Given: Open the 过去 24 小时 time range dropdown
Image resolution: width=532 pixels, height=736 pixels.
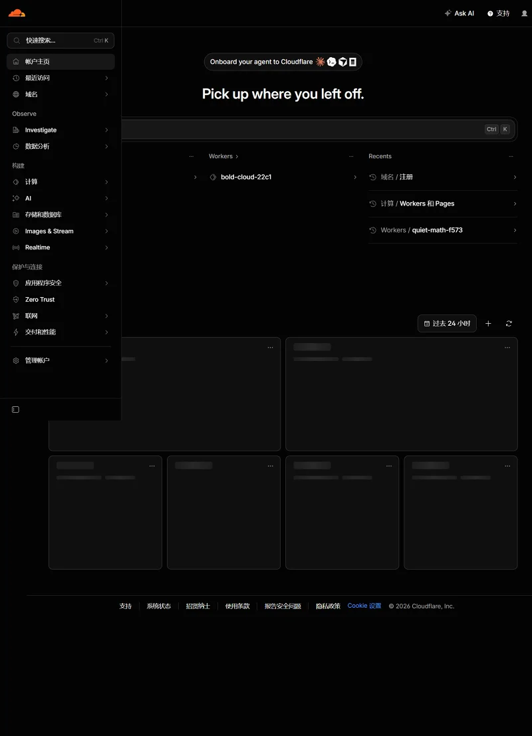Looking at the screenshot, I should (447, 323).
